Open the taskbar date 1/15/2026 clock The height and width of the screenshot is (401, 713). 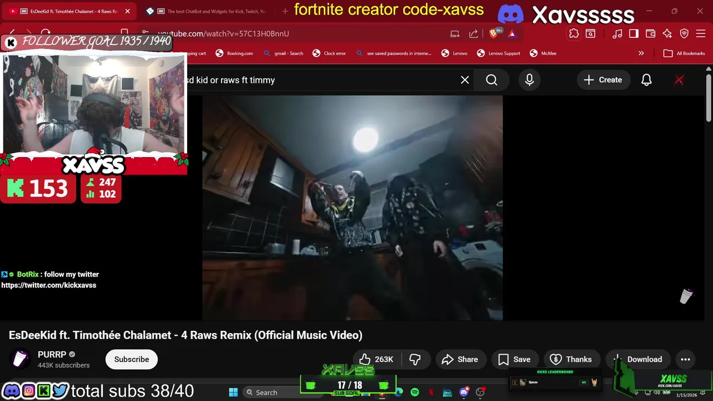pyautogui.click(x=686, y=395)
